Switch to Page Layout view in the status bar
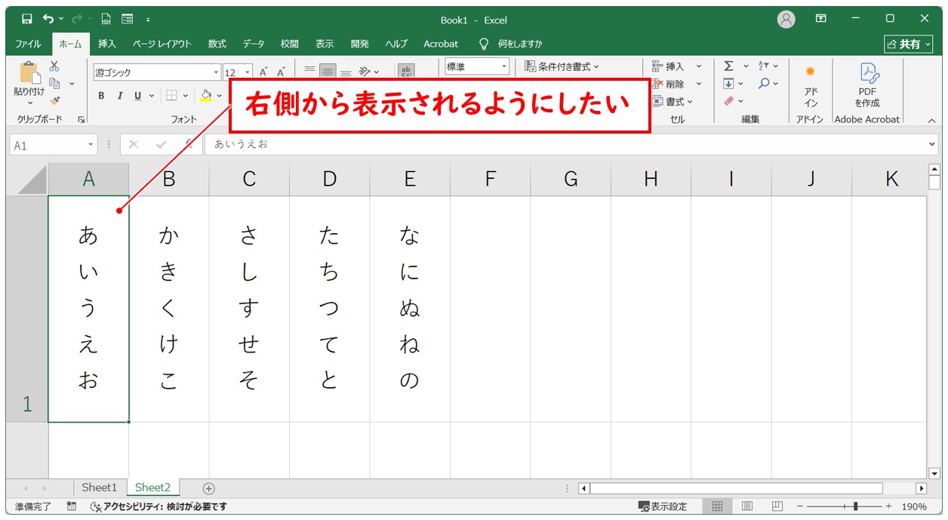This screenshot has height=520, width=948. coord(746,506)
